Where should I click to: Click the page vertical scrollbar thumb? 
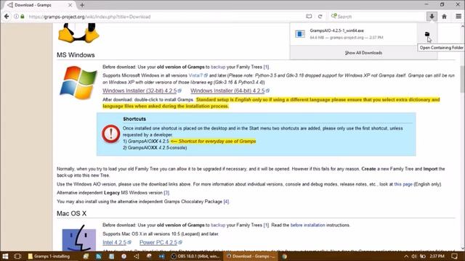(x=462, y=79)
